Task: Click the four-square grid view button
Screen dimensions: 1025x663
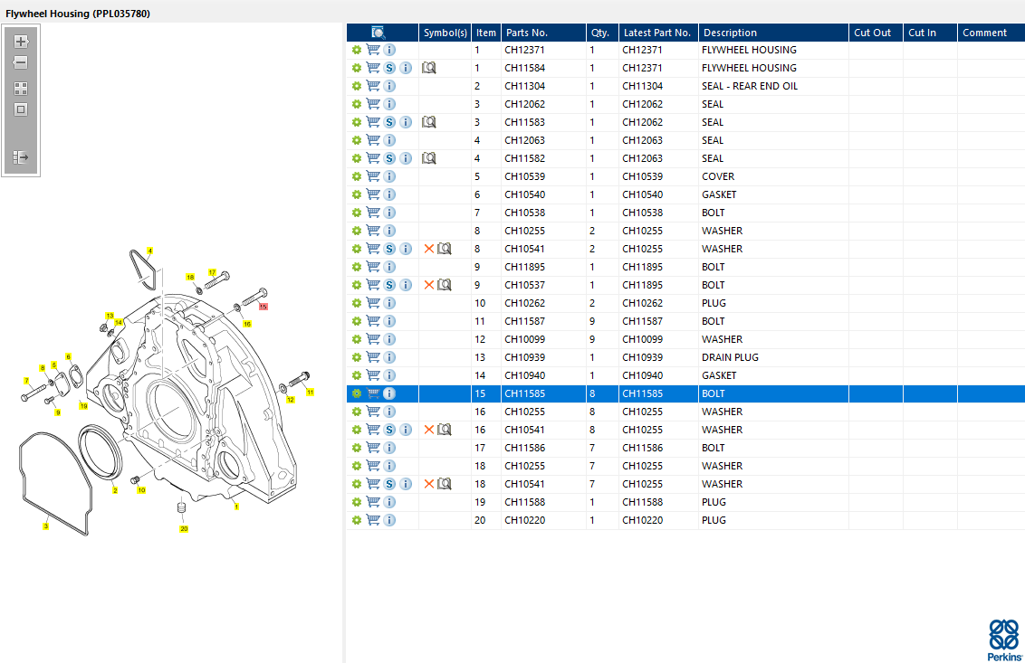Action: [21, 89]
